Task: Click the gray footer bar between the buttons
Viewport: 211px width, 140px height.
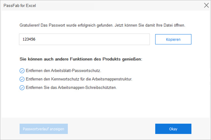Action: (111, 129)
